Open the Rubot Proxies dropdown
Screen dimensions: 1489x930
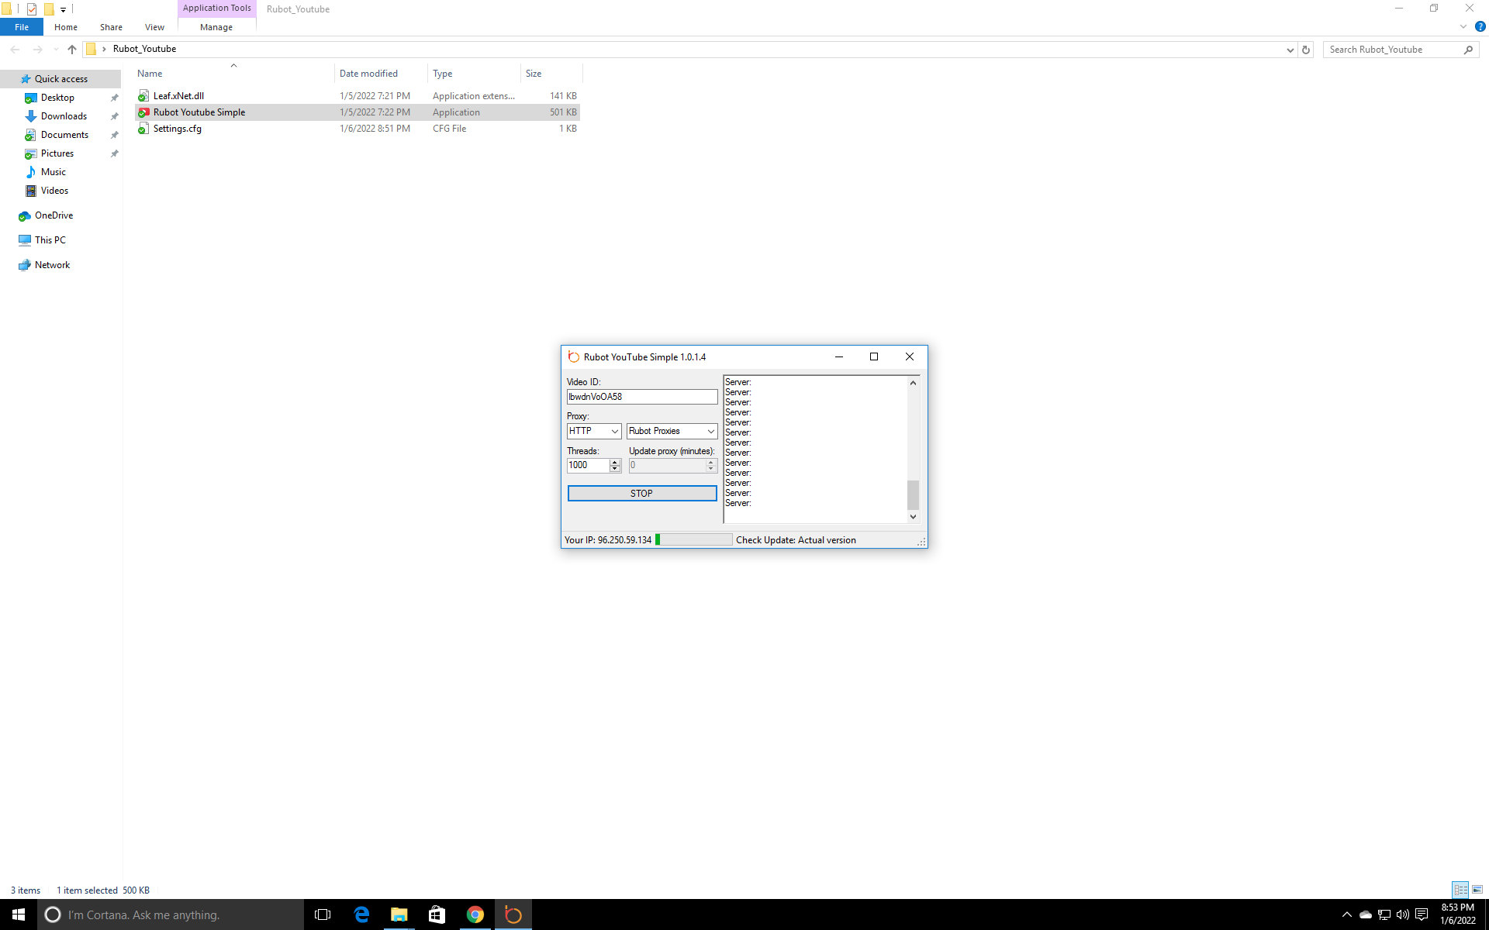672,431
